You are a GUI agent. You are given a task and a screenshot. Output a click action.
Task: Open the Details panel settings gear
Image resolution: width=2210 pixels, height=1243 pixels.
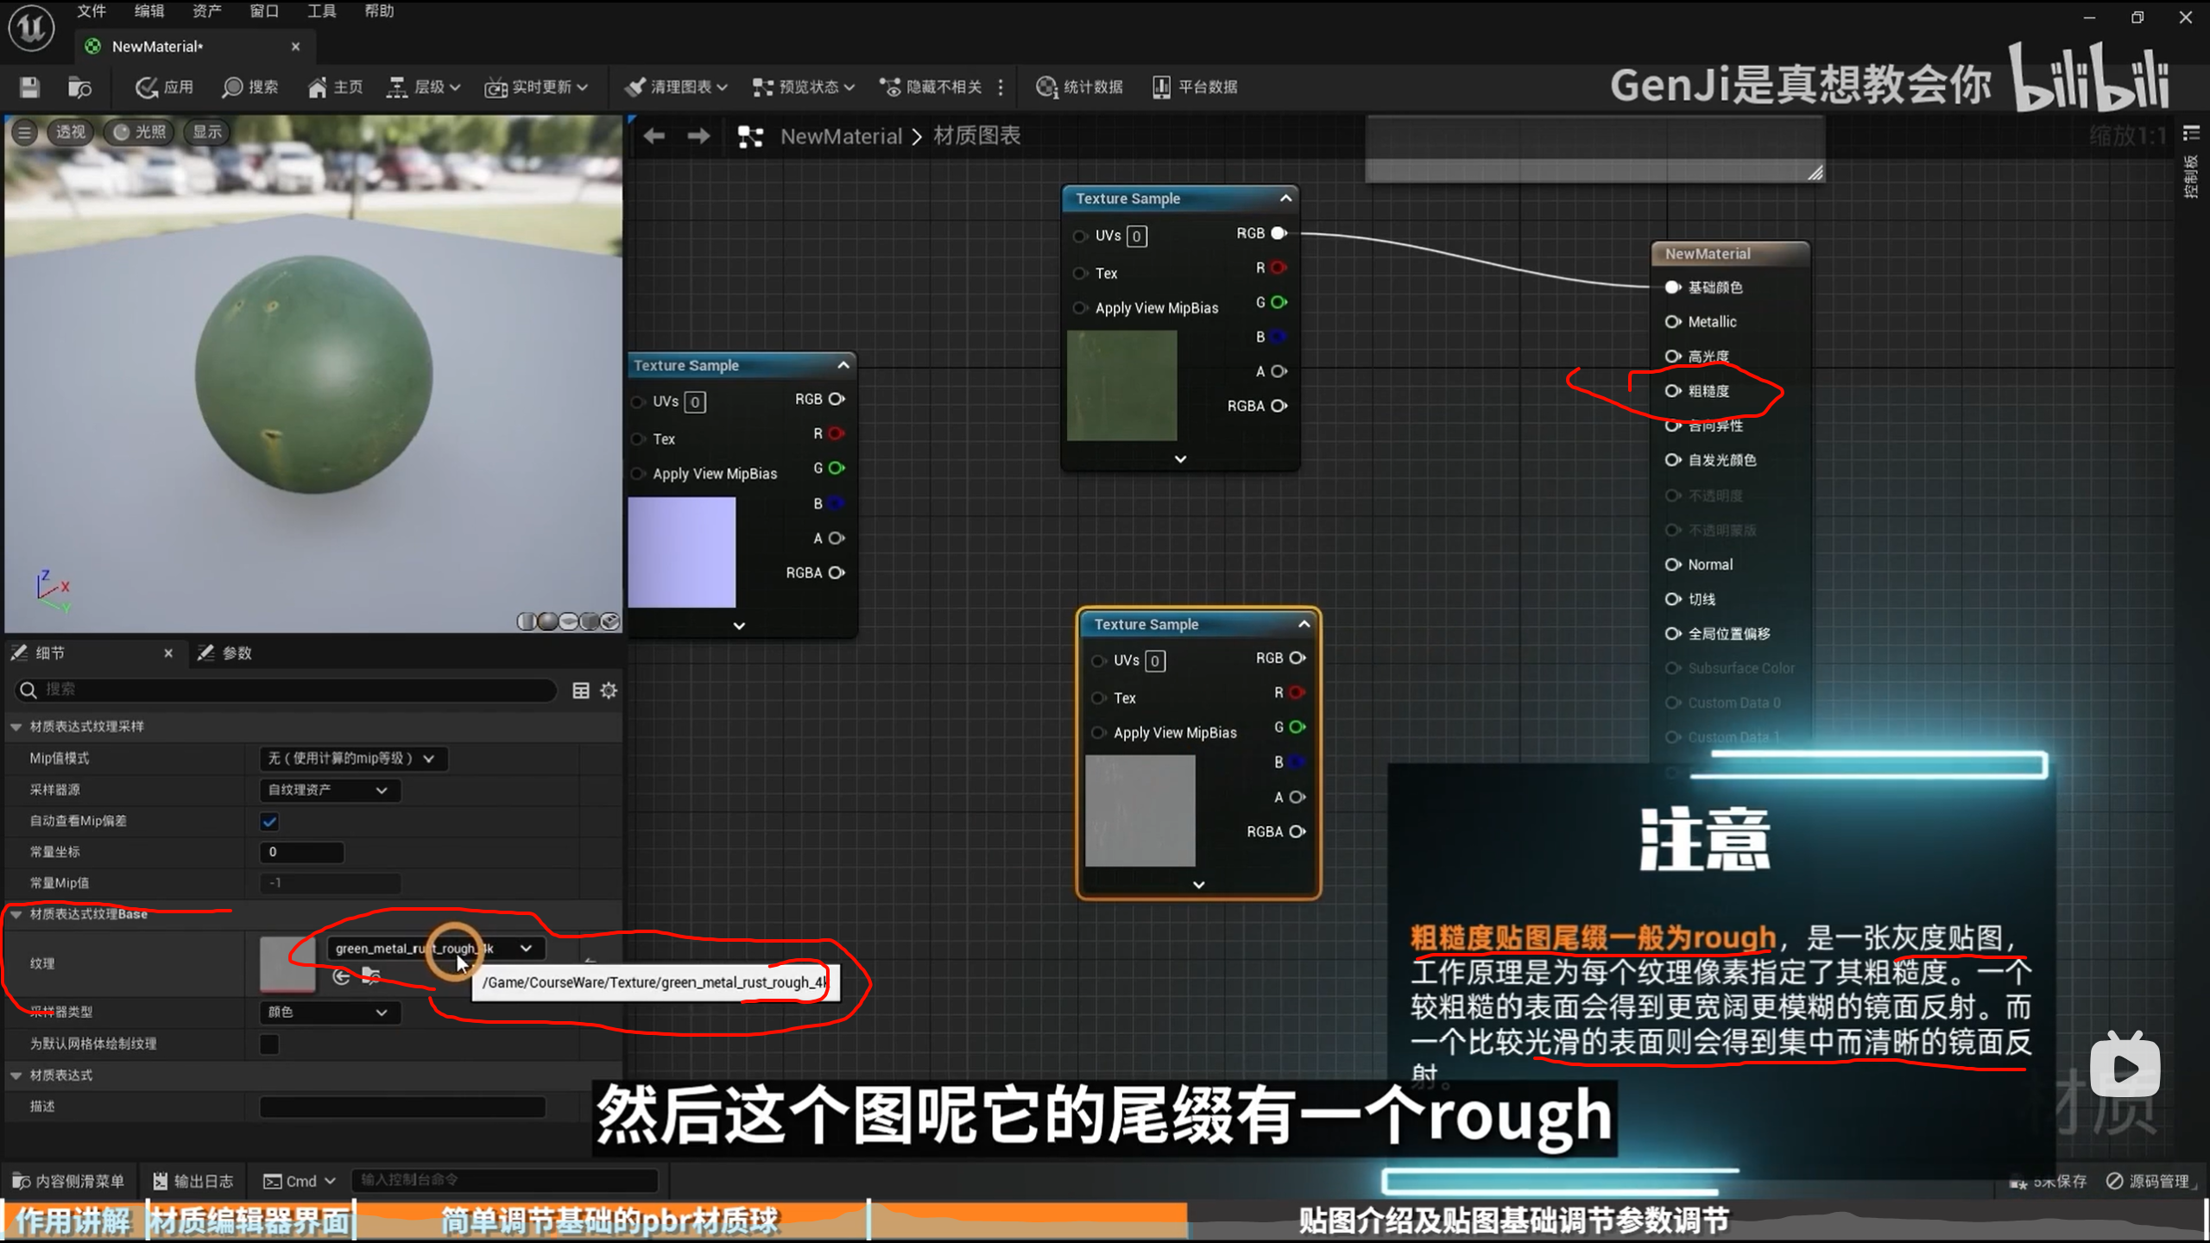[x=609, y=691]
